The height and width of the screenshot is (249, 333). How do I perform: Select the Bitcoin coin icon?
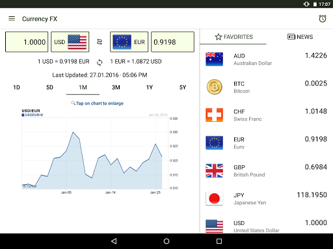coord(214,87)
